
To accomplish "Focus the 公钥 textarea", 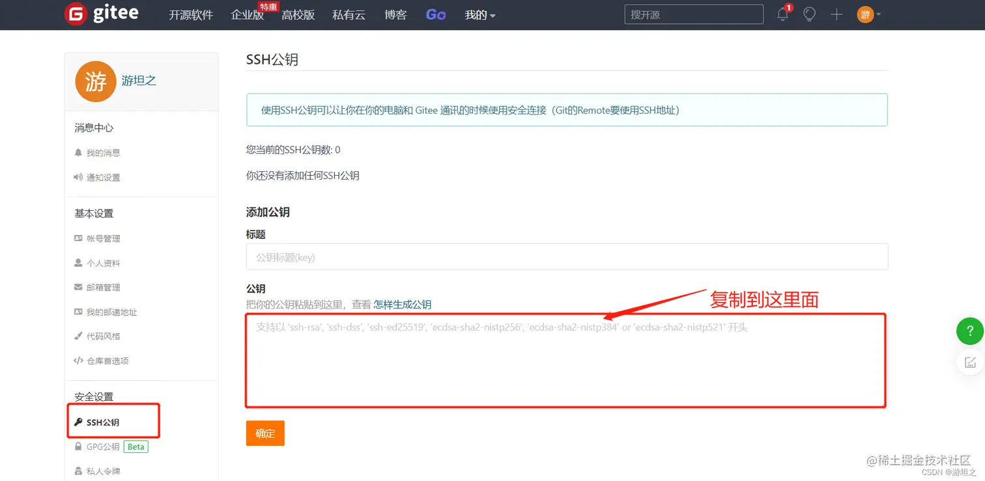I will tap(565, 360).
